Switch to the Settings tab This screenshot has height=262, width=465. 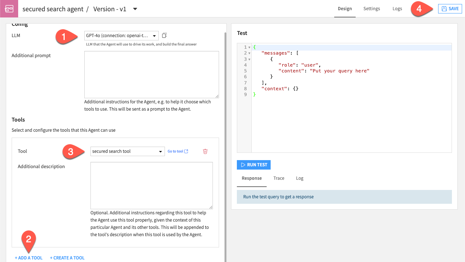click(x=372, y=8)
